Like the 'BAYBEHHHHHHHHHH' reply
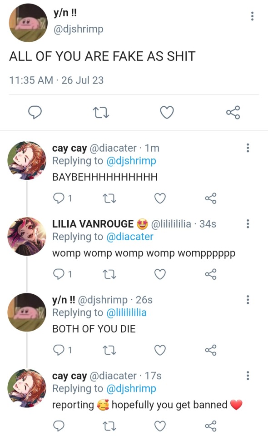Viewport: 268px width, 436px height. (x=160, y=198)
